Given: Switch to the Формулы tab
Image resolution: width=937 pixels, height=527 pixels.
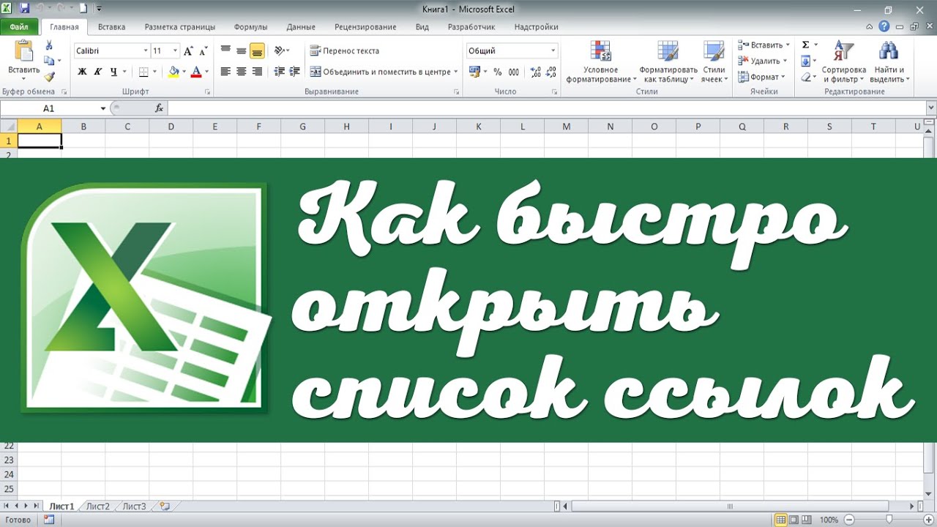Looking at the screenshot, I should (x=250, y=27).
